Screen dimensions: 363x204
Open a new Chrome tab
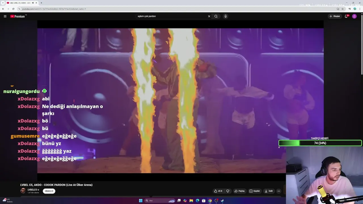pyautogui.click(x=41, y=3)
